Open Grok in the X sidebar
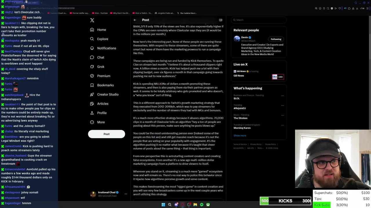 click(97, 67)
